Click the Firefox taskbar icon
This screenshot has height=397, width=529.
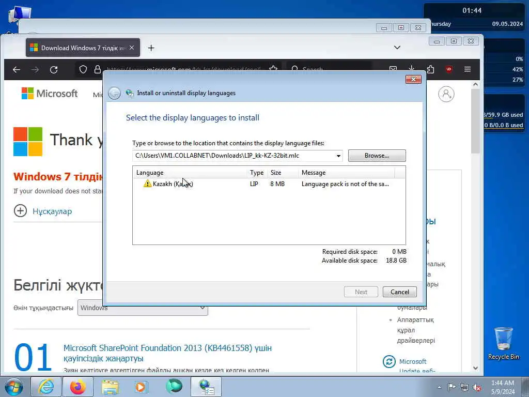point(78,387)
